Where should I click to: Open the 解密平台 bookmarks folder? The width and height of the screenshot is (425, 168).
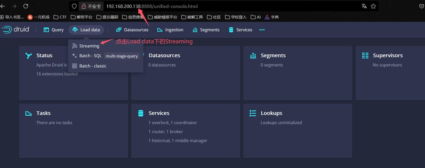coord(81,17)
